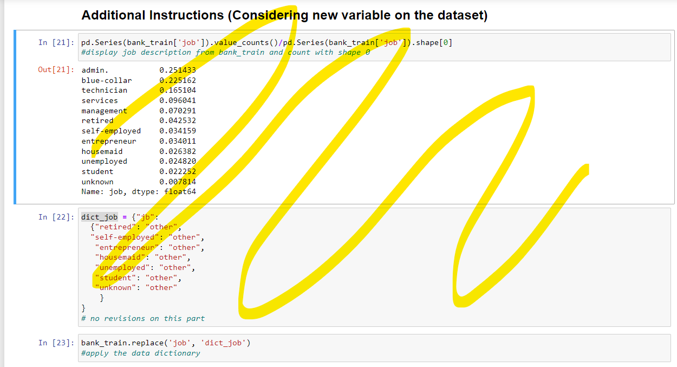Click the Additional Instructions heading
Image resolution: width=677 pixels, height=367 pixels.
[x=284, y=15]
